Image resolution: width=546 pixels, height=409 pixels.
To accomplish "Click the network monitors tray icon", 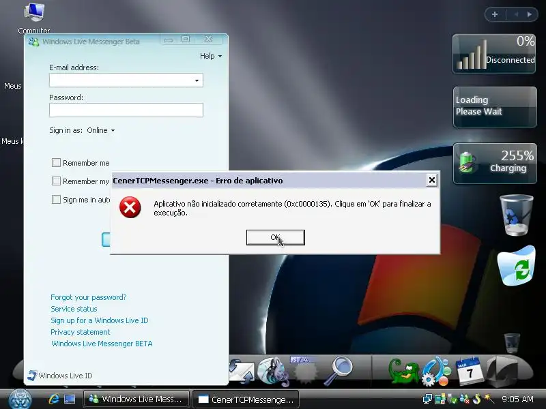I will [428, 399].
